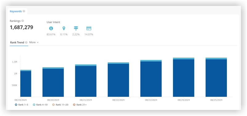Image resolution: width=247 pixels, height=116 pixels.
Task: Open the Keywords tab
Action: pyautogui.click(x=16, y=11)
